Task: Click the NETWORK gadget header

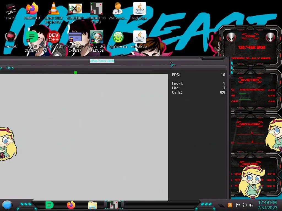Action: (x=250, y=124)
